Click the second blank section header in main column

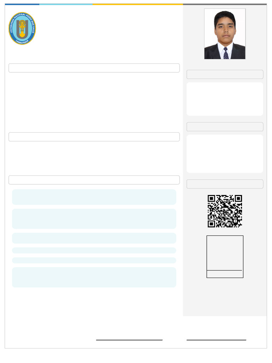point(94,137)
